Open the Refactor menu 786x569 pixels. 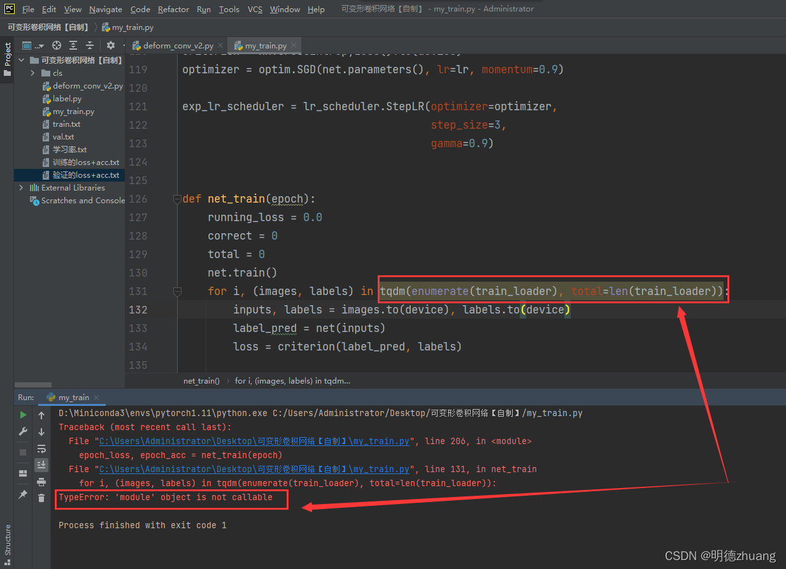pos(173,9)
